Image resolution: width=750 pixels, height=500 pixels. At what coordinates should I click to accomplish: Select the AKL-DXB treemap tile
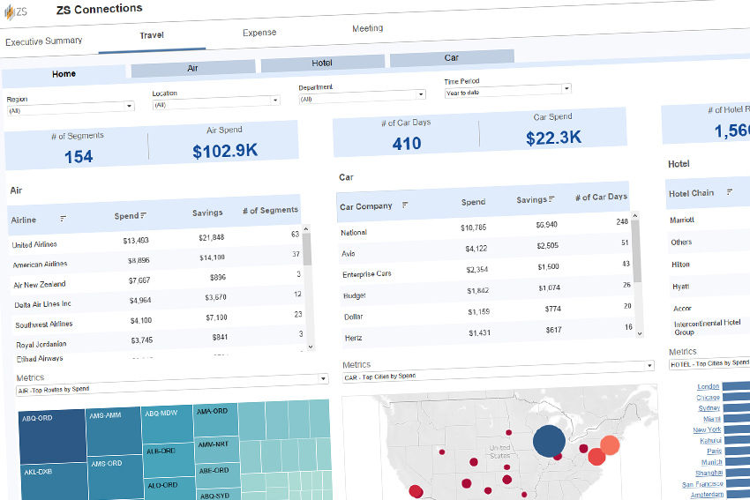(54, 481)
